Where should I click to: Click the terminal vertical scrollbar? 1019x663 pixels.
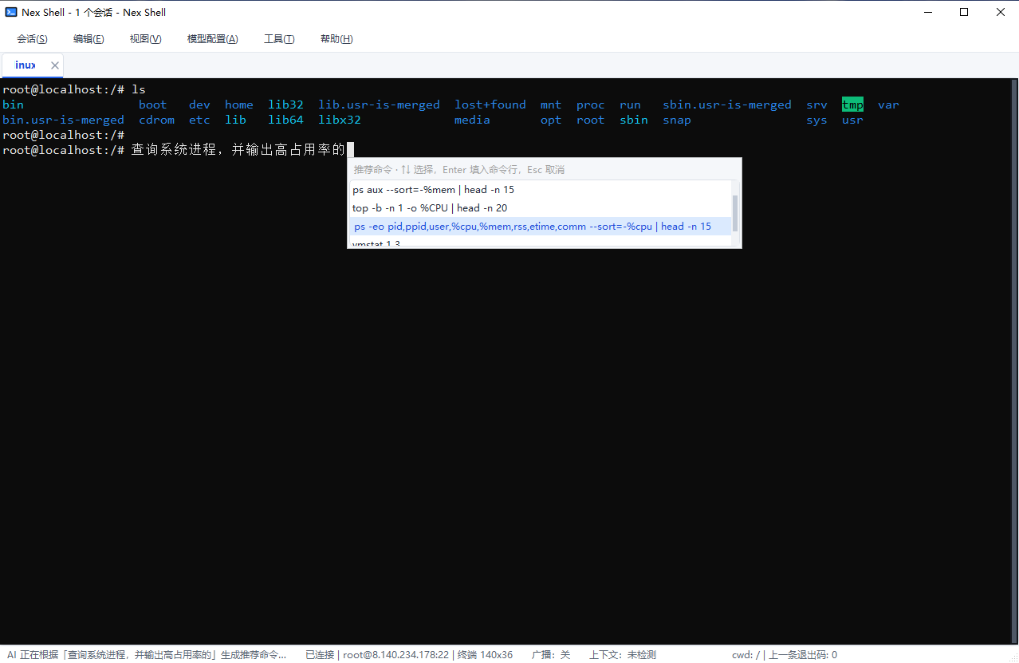[x=1015, y=361]
